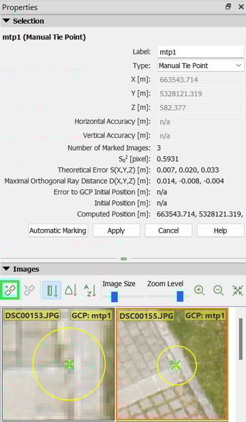Click the Number of Marked Images value 3
This screenshot has width=246, height=422.
click(x=159, y=148)
